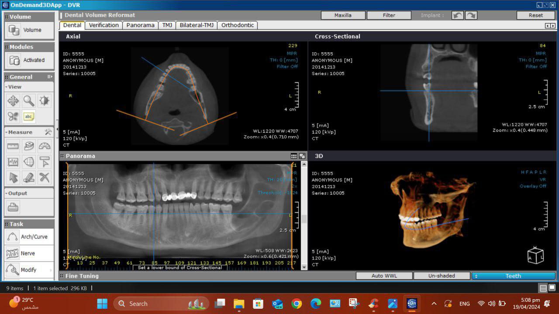Select the brightness/windowing tool
Image resolution: width=559 pixels, height=314 pixels.
click(44, 101)
